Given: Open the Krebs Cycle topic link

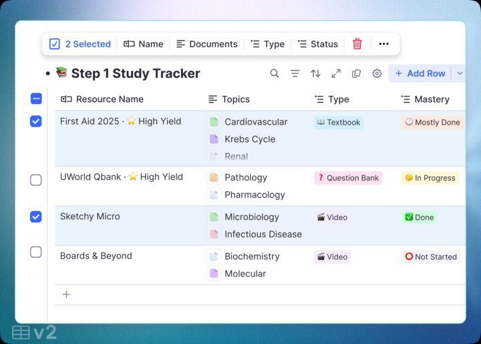Looking at the screenshot, I should (250, 139).
